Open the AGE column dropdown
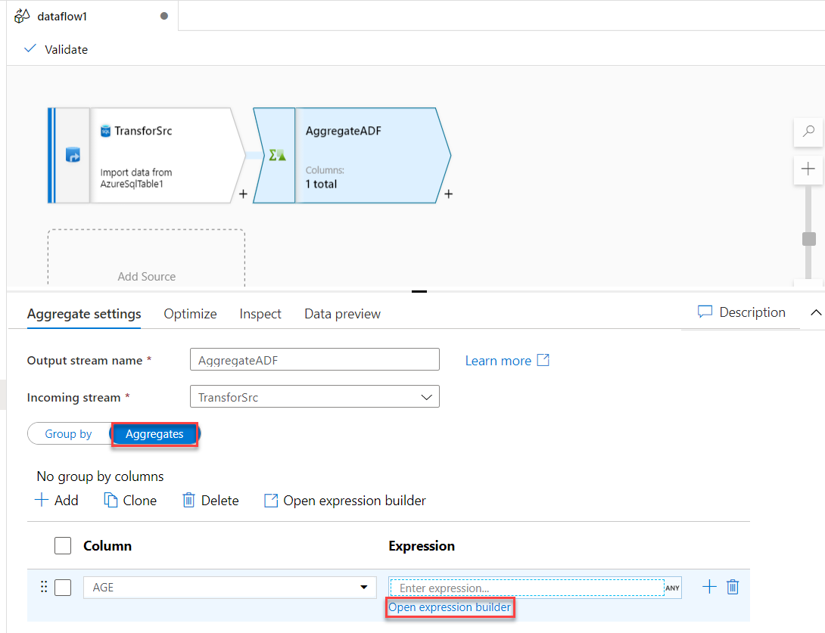 pyautogui.click(x=363, y=587)
